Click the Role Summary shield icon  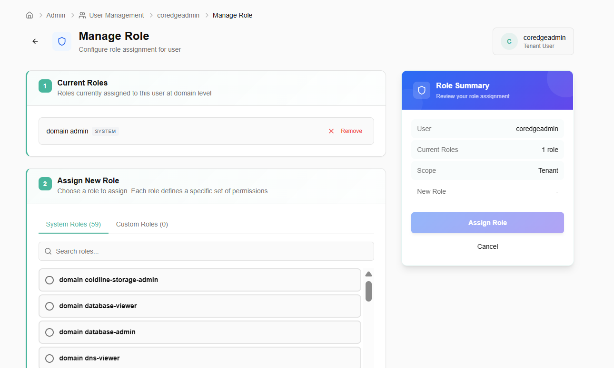pyautogui.click(x=421, y=90)
